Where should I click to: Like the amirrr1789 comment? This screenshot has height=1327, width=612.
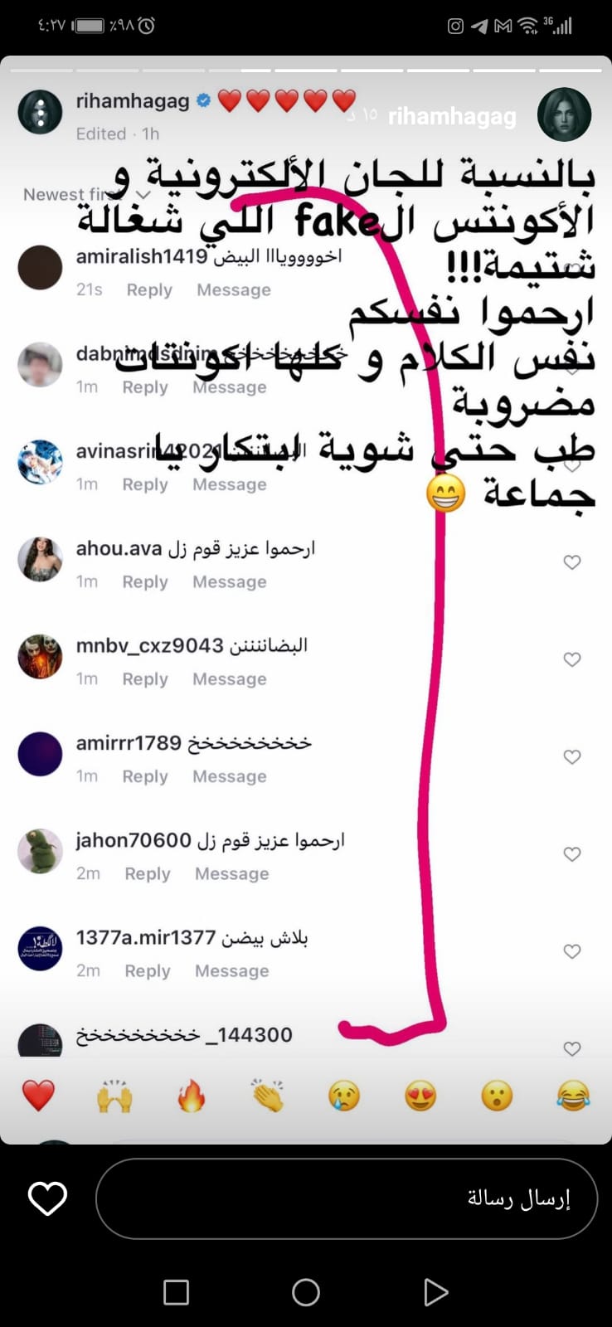[x=572, y=756]
